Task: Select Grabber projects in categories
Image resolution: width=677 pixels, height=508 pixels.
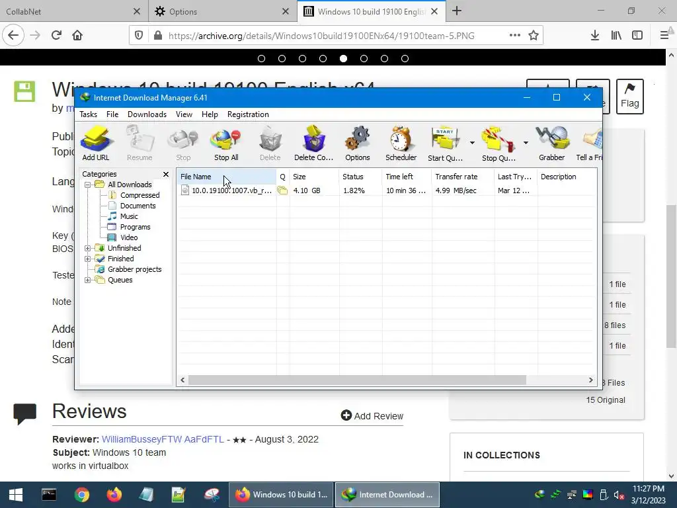Action: click(x=134, y=269)
